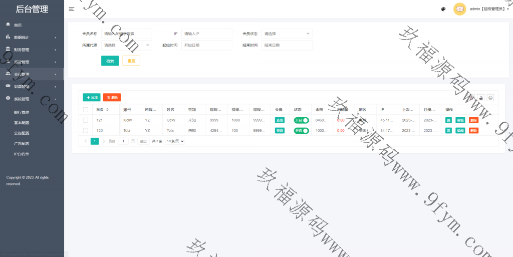Expand the 数据统计 sidebar menu
The width and height of the screenshot is (513, 257).
point(32,38)
